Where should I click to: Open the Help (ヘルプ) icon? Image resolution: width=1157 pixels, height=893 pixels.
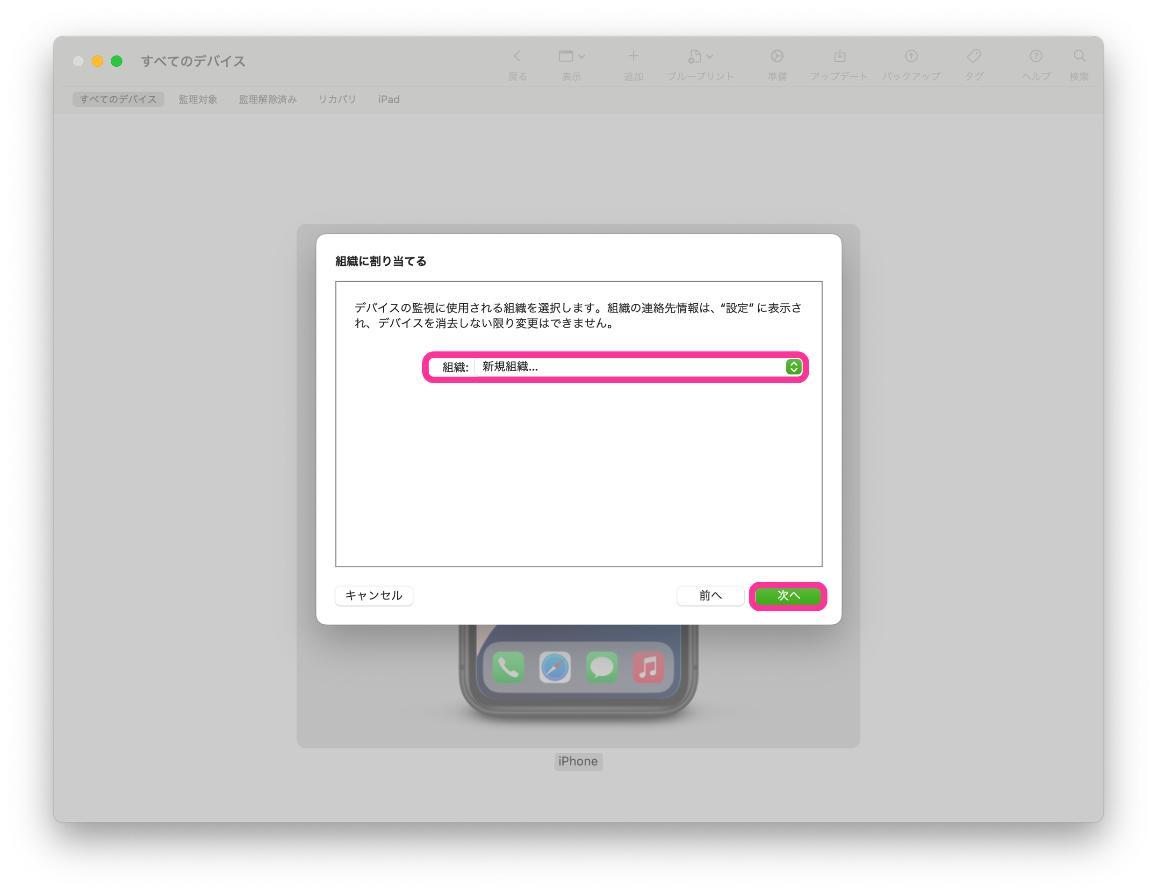[1035, 56]
